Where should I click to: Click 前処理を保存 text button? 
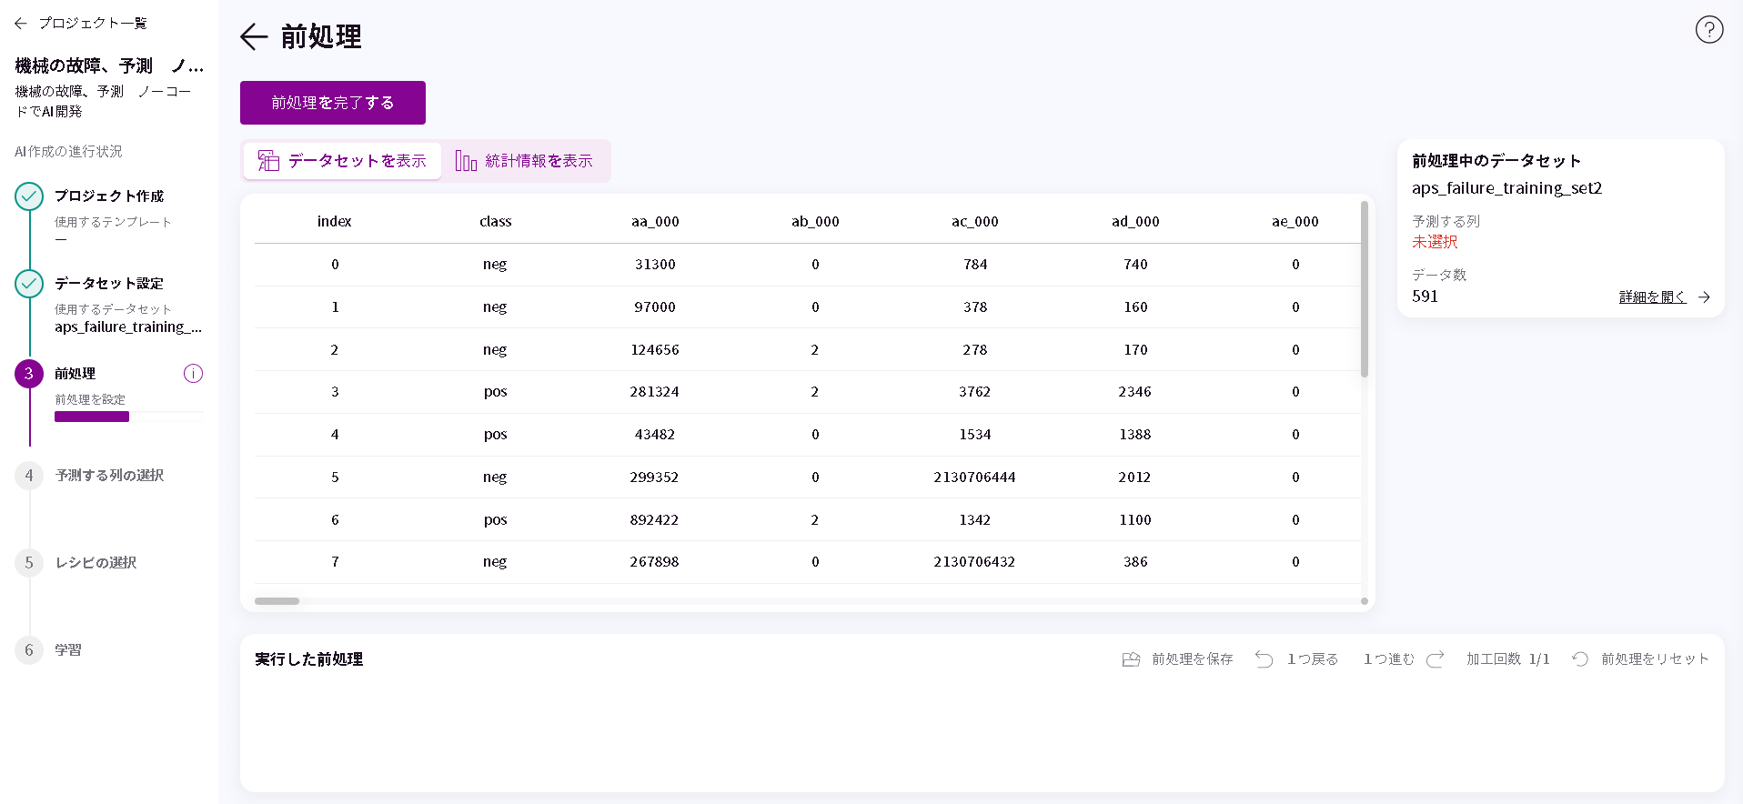(x=1192, y=659)
